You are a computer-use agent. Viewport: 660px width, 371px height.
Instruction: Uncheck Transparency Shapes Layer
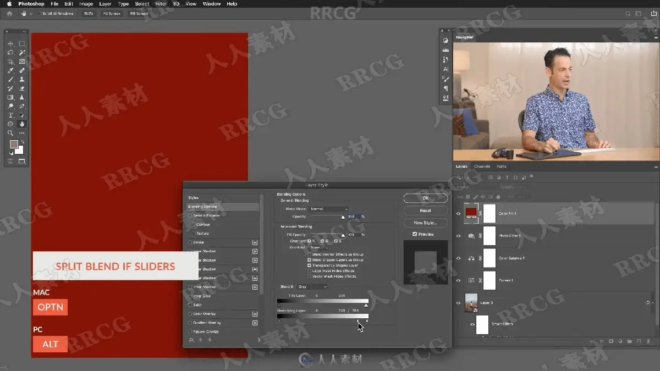pos(310,265)
